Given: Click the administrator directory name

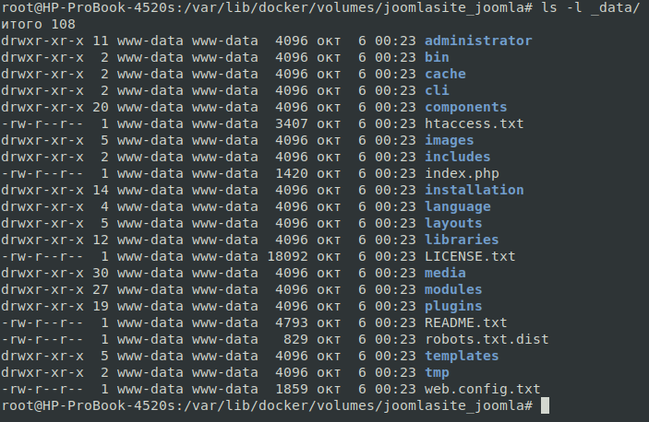Looking at the screenshot, I should click(x=478, y=41).
